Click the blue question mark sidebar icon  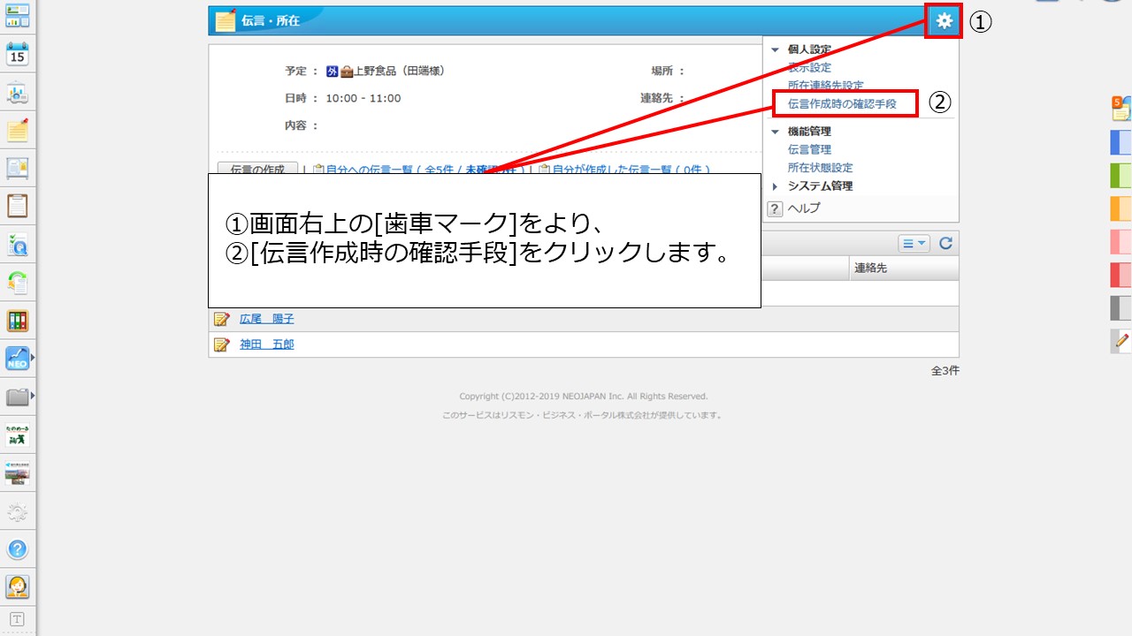coord(18,549)
